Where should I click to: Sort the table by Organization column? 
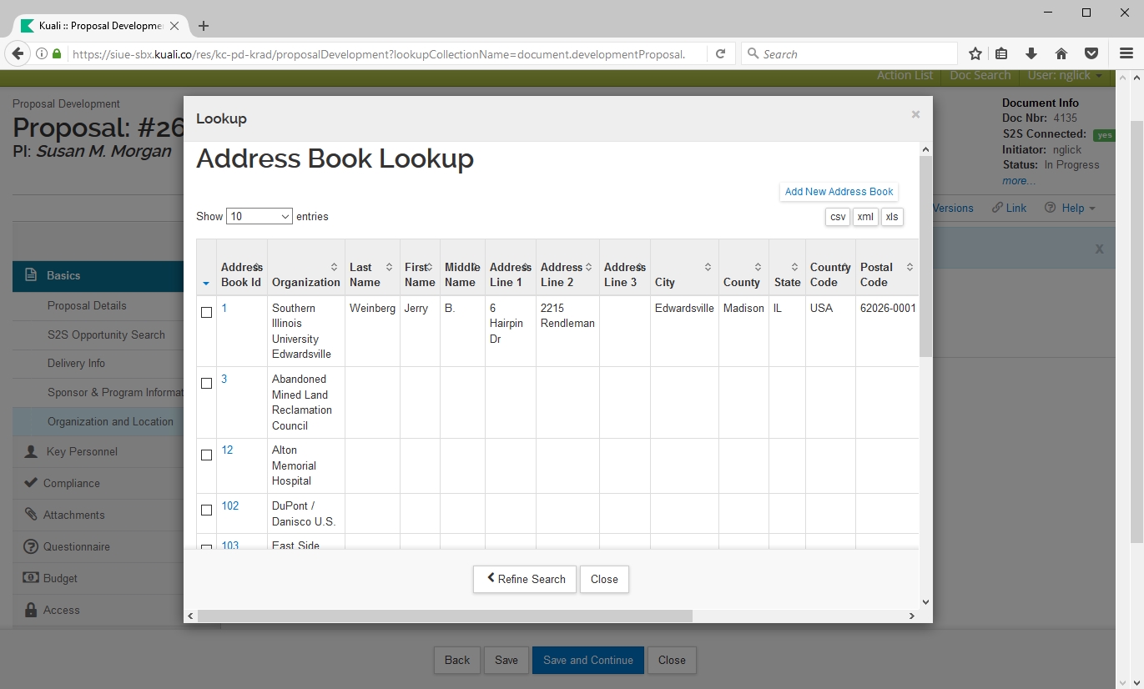click(x=306, y=275)
